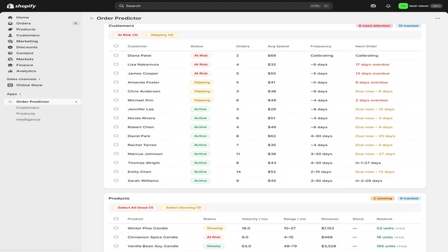
Task: Click the Velocity / mo column header
Action: coord(255,219)
